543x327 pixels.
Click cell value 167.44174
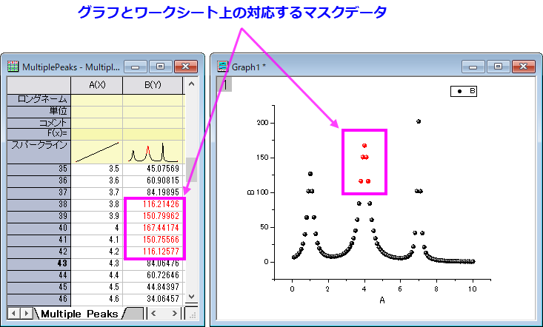[x=161, y=228]
